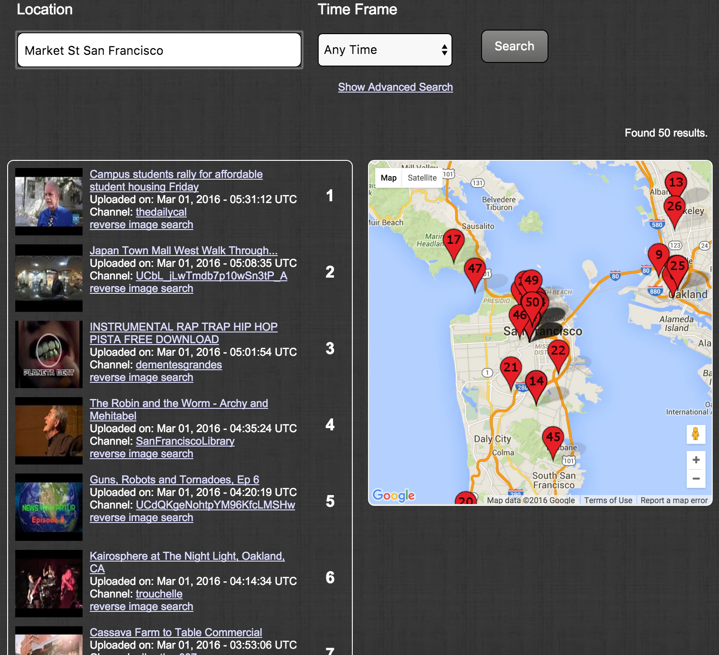
Task: Open Japan Town Mall West Walk video
Action: point(184,251)
